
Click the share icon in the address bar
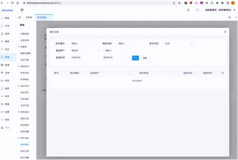pos(174,3)
